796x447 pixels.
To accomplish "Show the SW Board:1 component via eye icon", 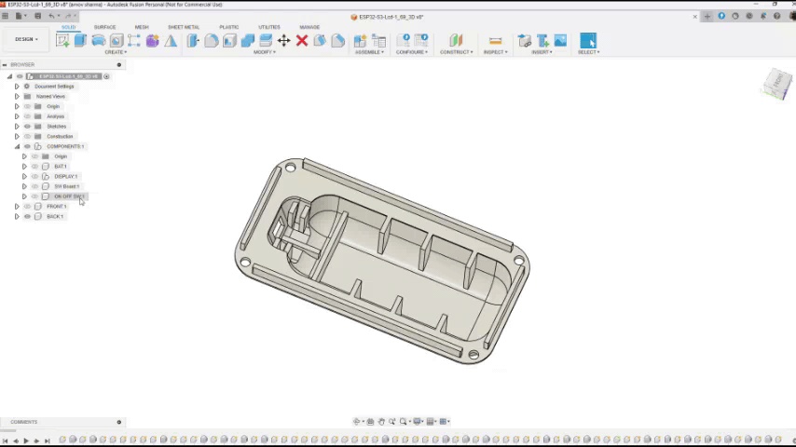I will click(x=35, y=186).
